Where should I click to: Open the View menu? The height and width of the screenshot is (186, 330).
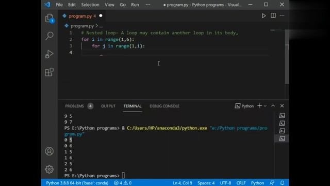(x=109, y=5)
